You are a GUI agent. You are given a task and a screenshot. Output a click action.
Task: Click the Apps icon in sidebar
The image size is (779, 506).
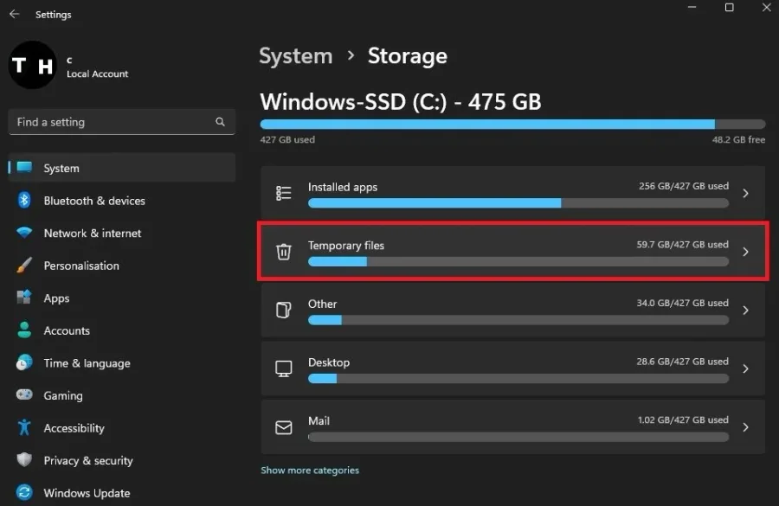tap(24, 298)
